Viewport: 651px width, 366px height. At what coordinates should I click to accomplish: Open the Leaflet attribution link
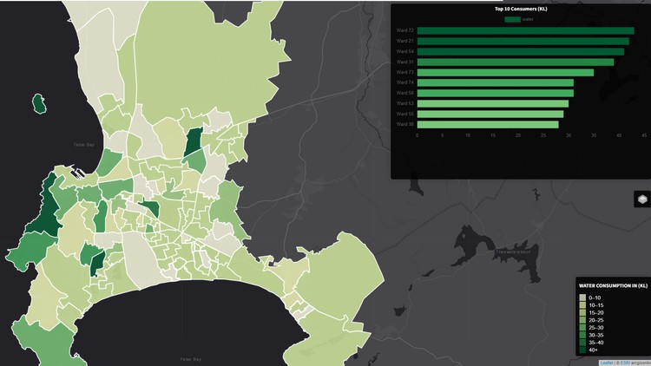607,363
